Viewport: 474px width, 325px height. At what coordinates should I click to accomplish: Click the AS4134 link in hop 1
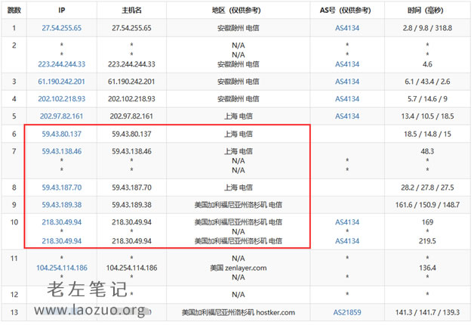[347, 27]
